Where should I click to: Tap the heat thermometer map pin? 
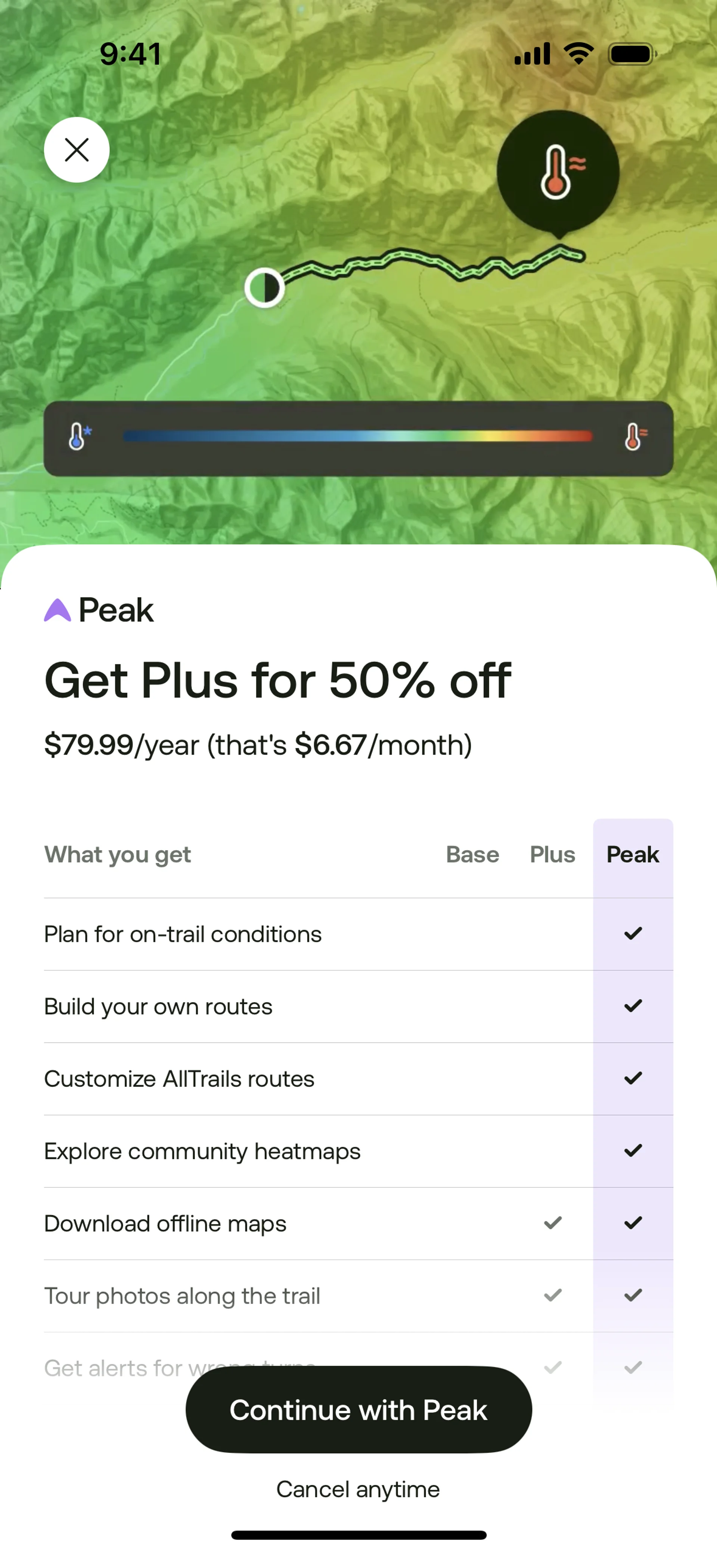(x=558, y=172)
